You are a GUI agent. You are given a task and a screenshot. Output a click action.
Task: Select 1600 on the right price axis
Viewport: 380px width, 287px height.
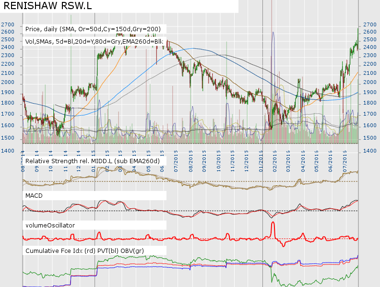point(370,126)
